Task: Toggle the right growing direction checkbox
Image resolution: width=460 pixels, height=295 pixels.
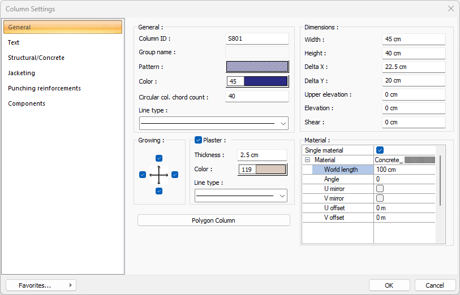Action: [175, 175]
